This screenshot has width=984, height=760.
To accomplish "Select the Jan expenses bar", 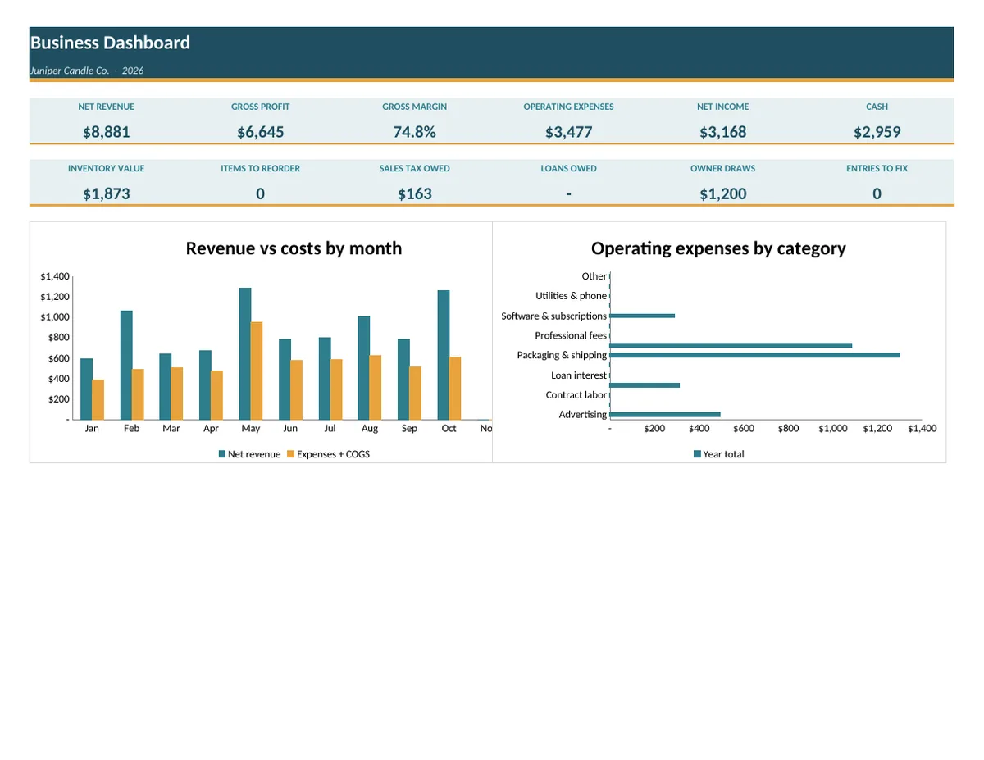I will click(98, 399).
